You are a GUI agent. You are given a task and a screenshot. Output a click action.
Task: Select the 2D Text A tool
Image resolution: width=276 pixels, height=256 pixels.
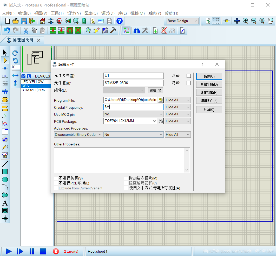pos(5,203)
